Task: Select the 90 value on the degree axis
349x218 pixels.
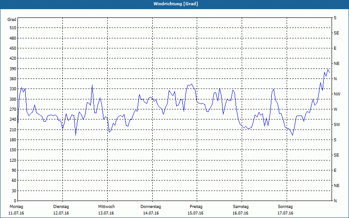Action: click(14, 170)
